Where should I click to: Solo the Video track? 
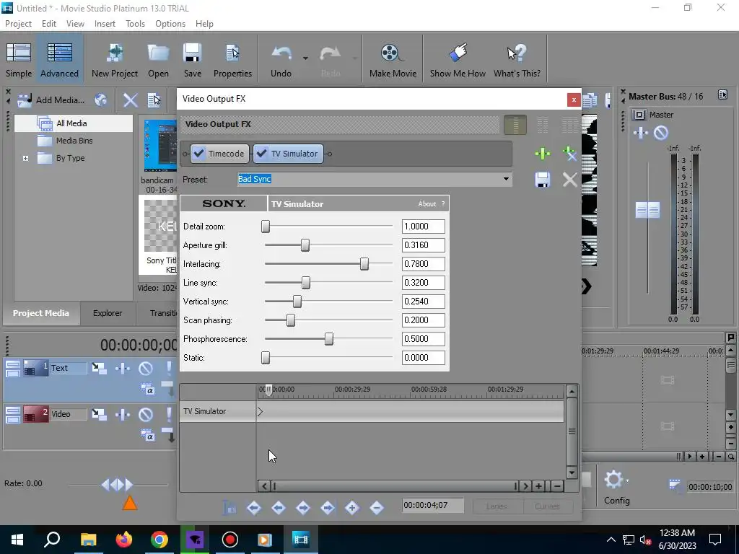[169, 414]
